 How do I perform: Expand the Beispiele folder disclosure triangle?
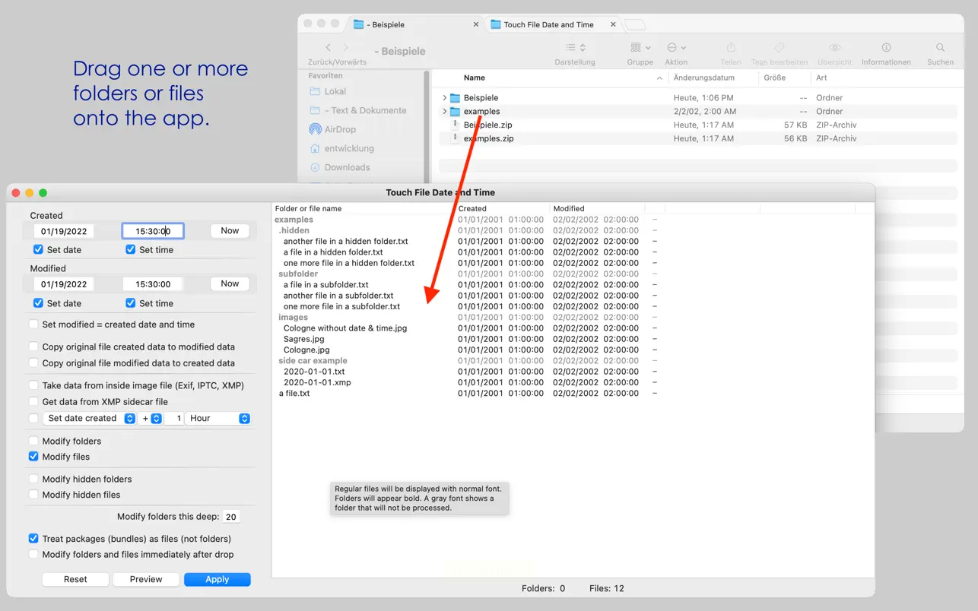[x=445, y=98]
